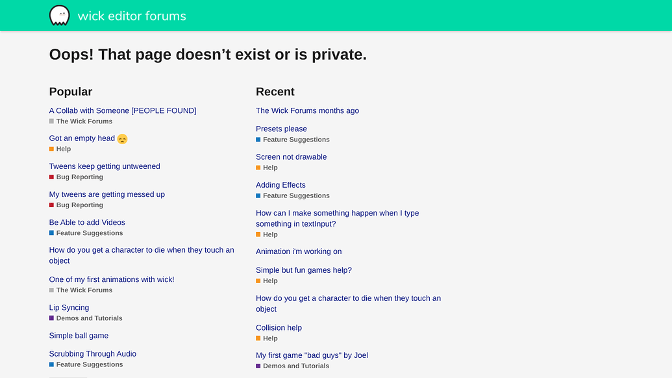Open 'My tweens are getting messed up' topic
The width and height of the screenshot is (672, 378).
click(x=106, y=194)
